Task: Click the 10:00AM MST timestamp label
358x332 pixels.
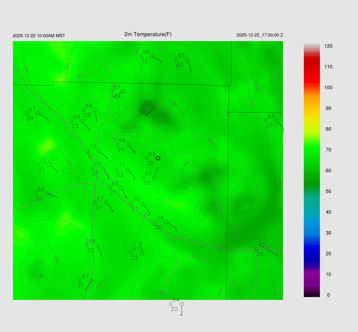Action: (39, 36)
